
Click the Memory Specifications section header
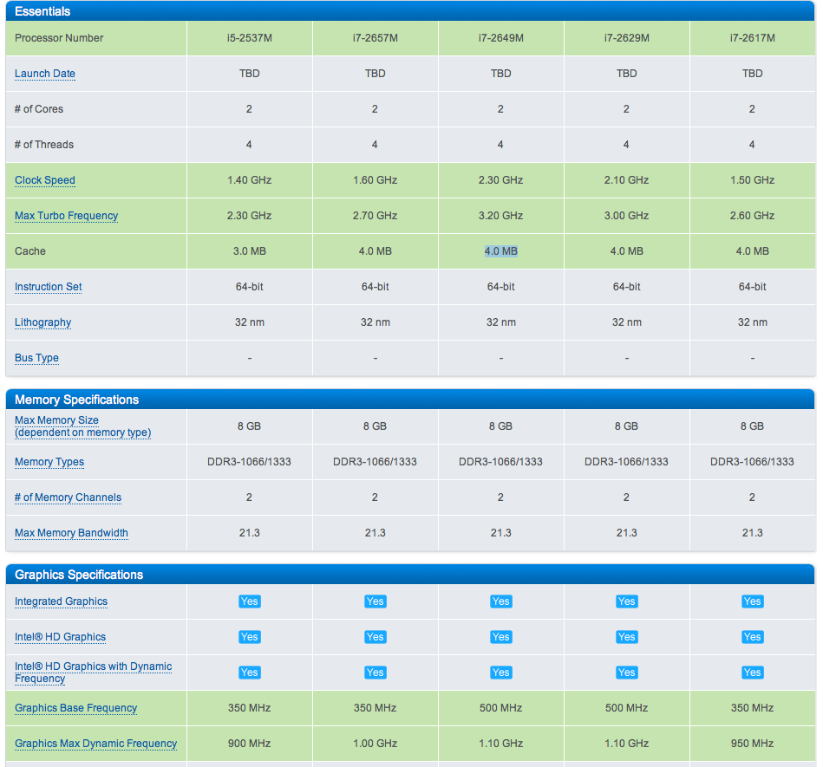[410, 400]
